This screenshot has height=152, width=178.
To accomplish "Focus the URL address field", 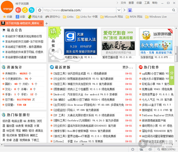I will click(80, 10).
